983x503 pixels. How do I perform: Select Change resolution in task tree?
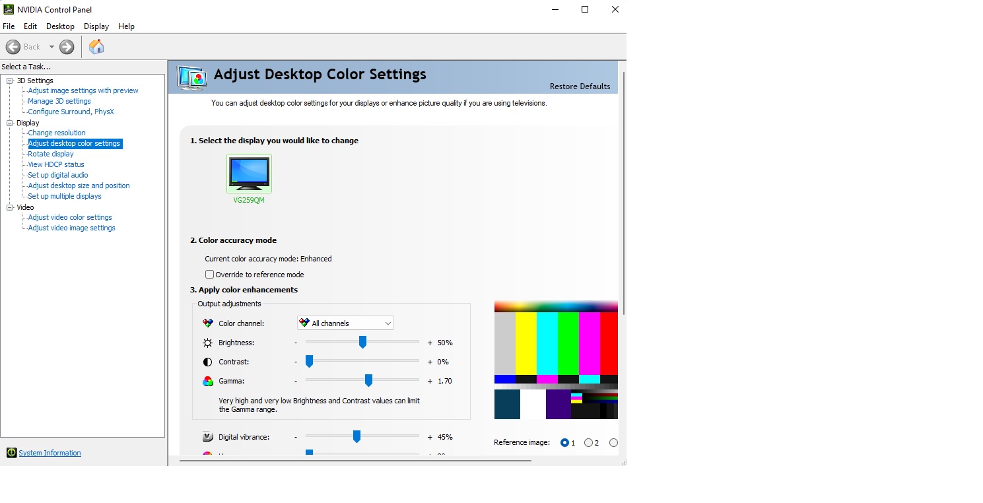coord(57,133)
